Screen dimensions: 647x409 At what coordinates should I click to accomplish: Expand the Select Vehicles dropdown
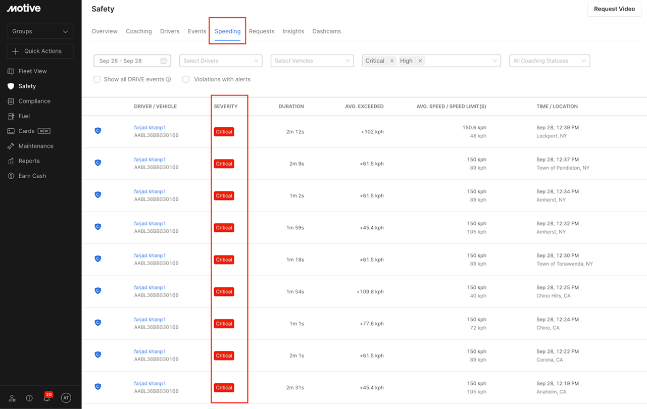(312, 61)
